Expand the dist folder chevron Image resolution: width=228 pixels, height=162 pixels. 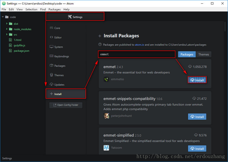point(7,24)
